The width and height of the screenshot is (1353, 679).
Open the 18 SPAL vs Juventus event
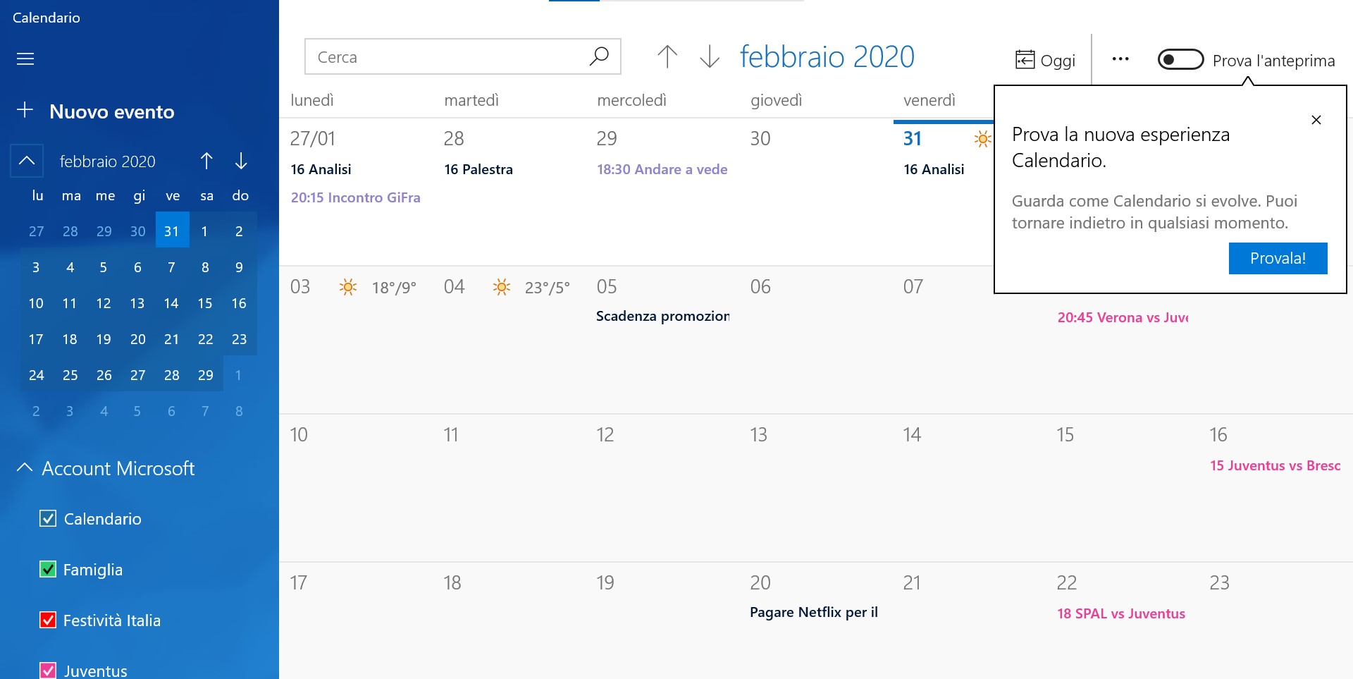coord(1120,613)
